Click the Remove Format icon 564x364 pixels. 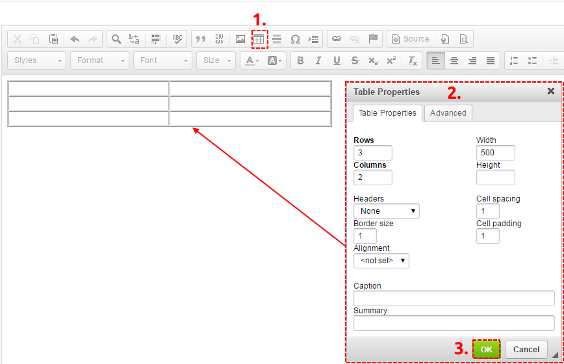click(x=412, y=60)
